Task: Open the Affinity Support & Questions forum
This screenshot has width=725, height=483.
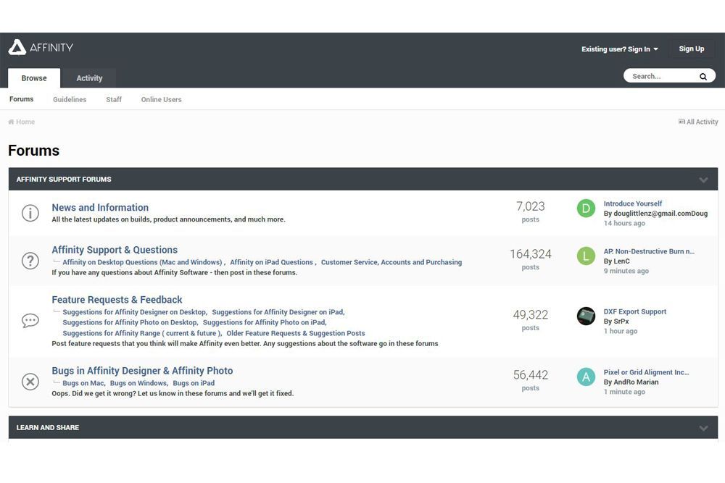Action: tap(115, 250)
